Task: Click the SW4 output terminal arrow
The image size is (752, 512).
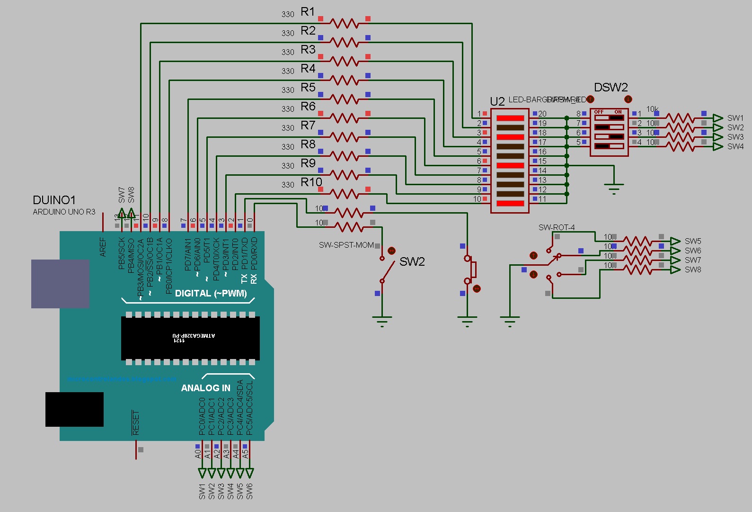Action: 718,146
